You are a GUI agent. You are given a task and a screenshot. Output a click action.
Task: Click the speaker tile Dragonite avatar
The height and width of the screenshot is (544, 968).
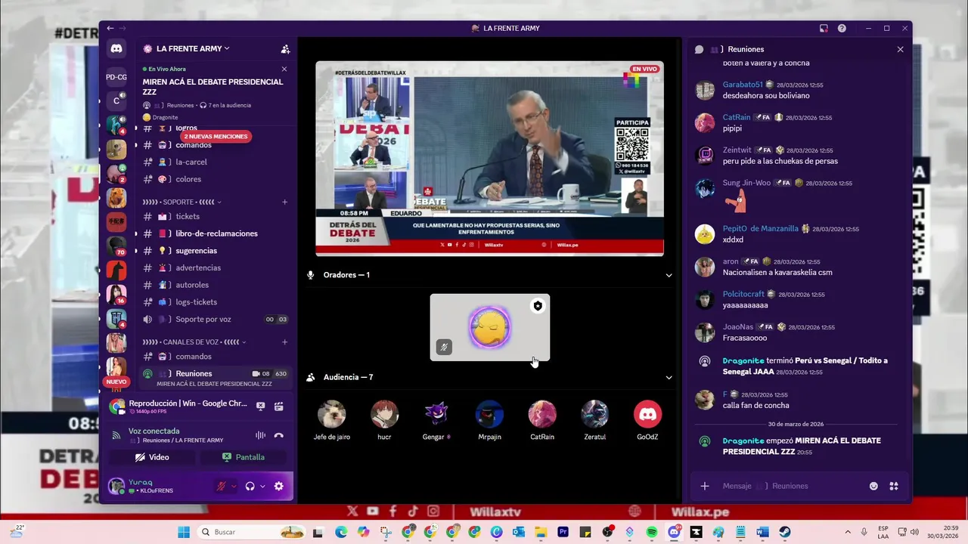[490, 328]
